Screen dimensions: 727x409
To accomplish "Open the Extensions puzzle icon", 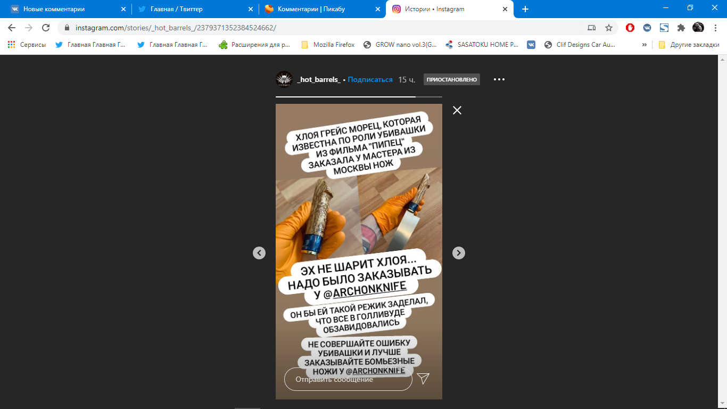I will point(681,28).
